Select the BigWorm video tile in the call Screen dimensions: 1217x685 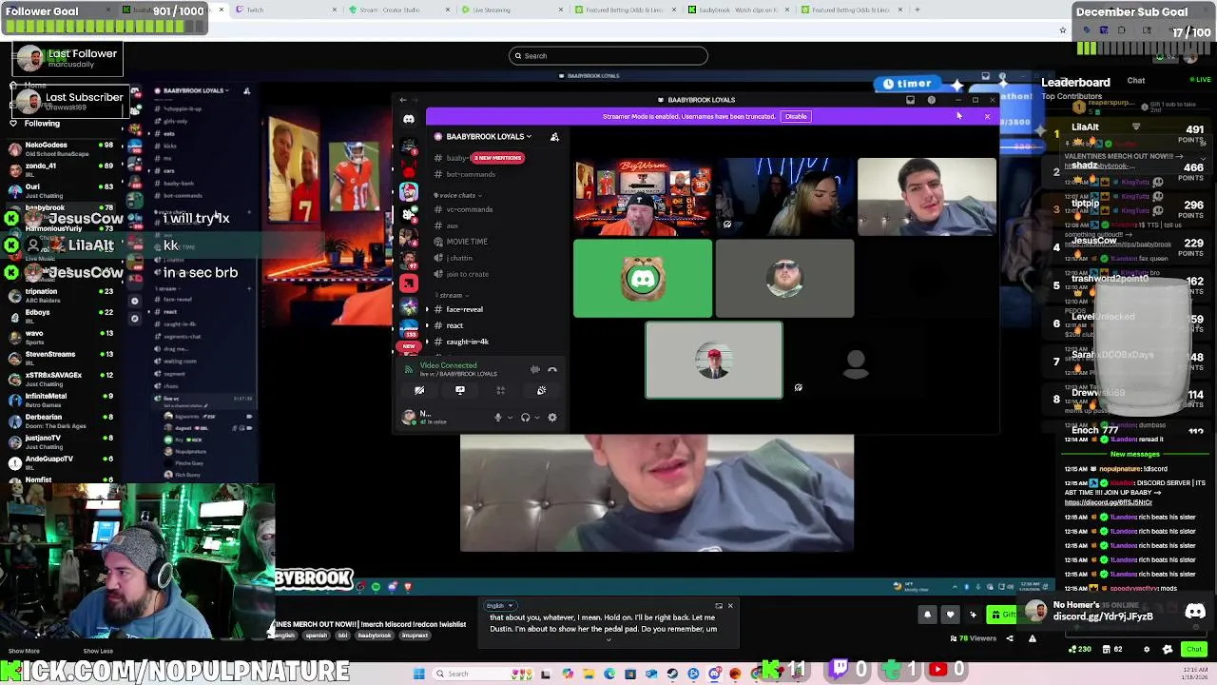coord(643,197)
